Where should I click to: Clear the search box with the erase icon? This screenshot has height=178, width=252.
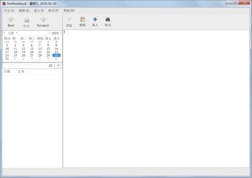[x=50, y=66]
